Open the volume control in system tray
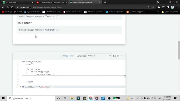The width and height of the screenshot is (180, 101). [155, 98]
